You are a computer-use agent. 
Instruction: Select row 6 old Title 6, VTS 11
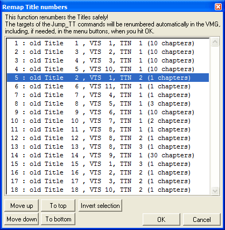[x=108, y=86]
